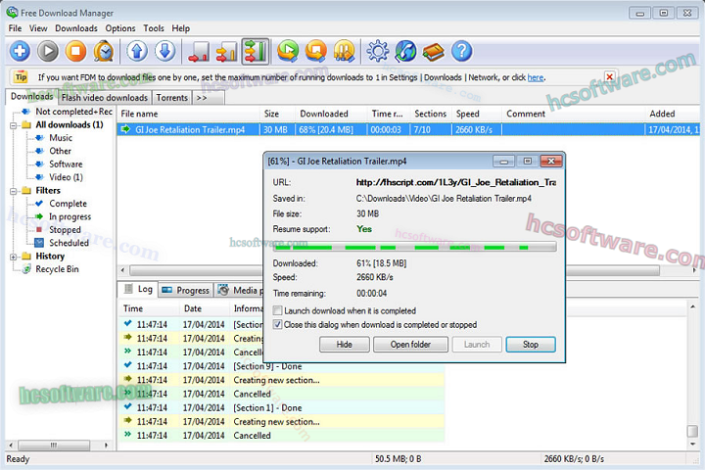Select the Complete filter
Viewport: 705px width, 470px height.
click(68, 204)
